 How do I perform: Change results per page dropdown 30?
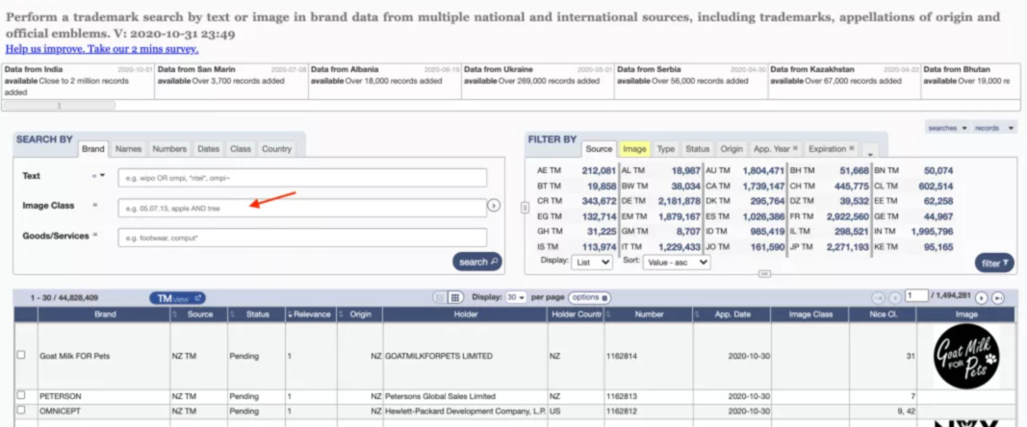(517, 298)
